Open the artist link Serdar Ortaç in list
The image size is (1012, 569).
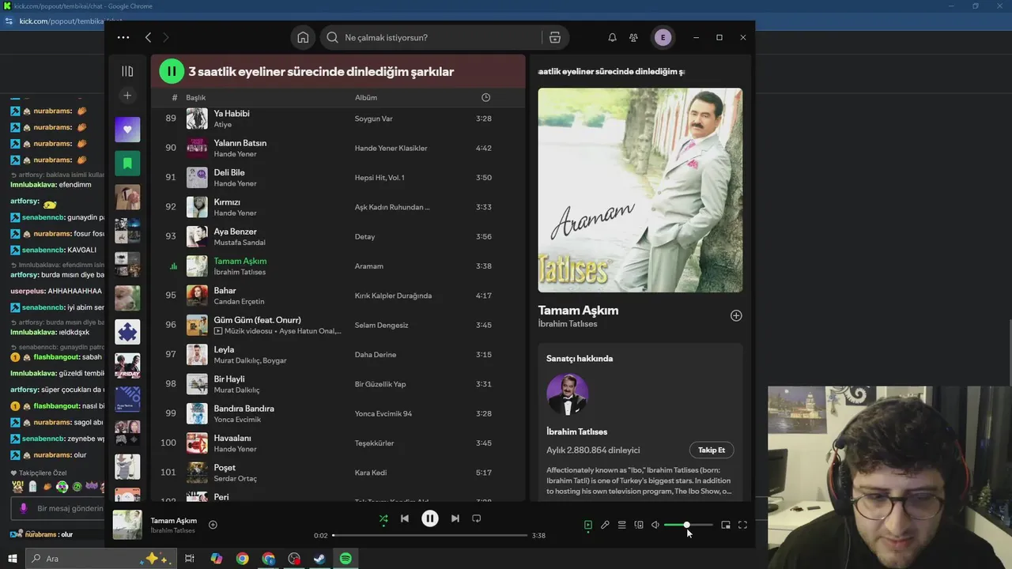[235, 479]
